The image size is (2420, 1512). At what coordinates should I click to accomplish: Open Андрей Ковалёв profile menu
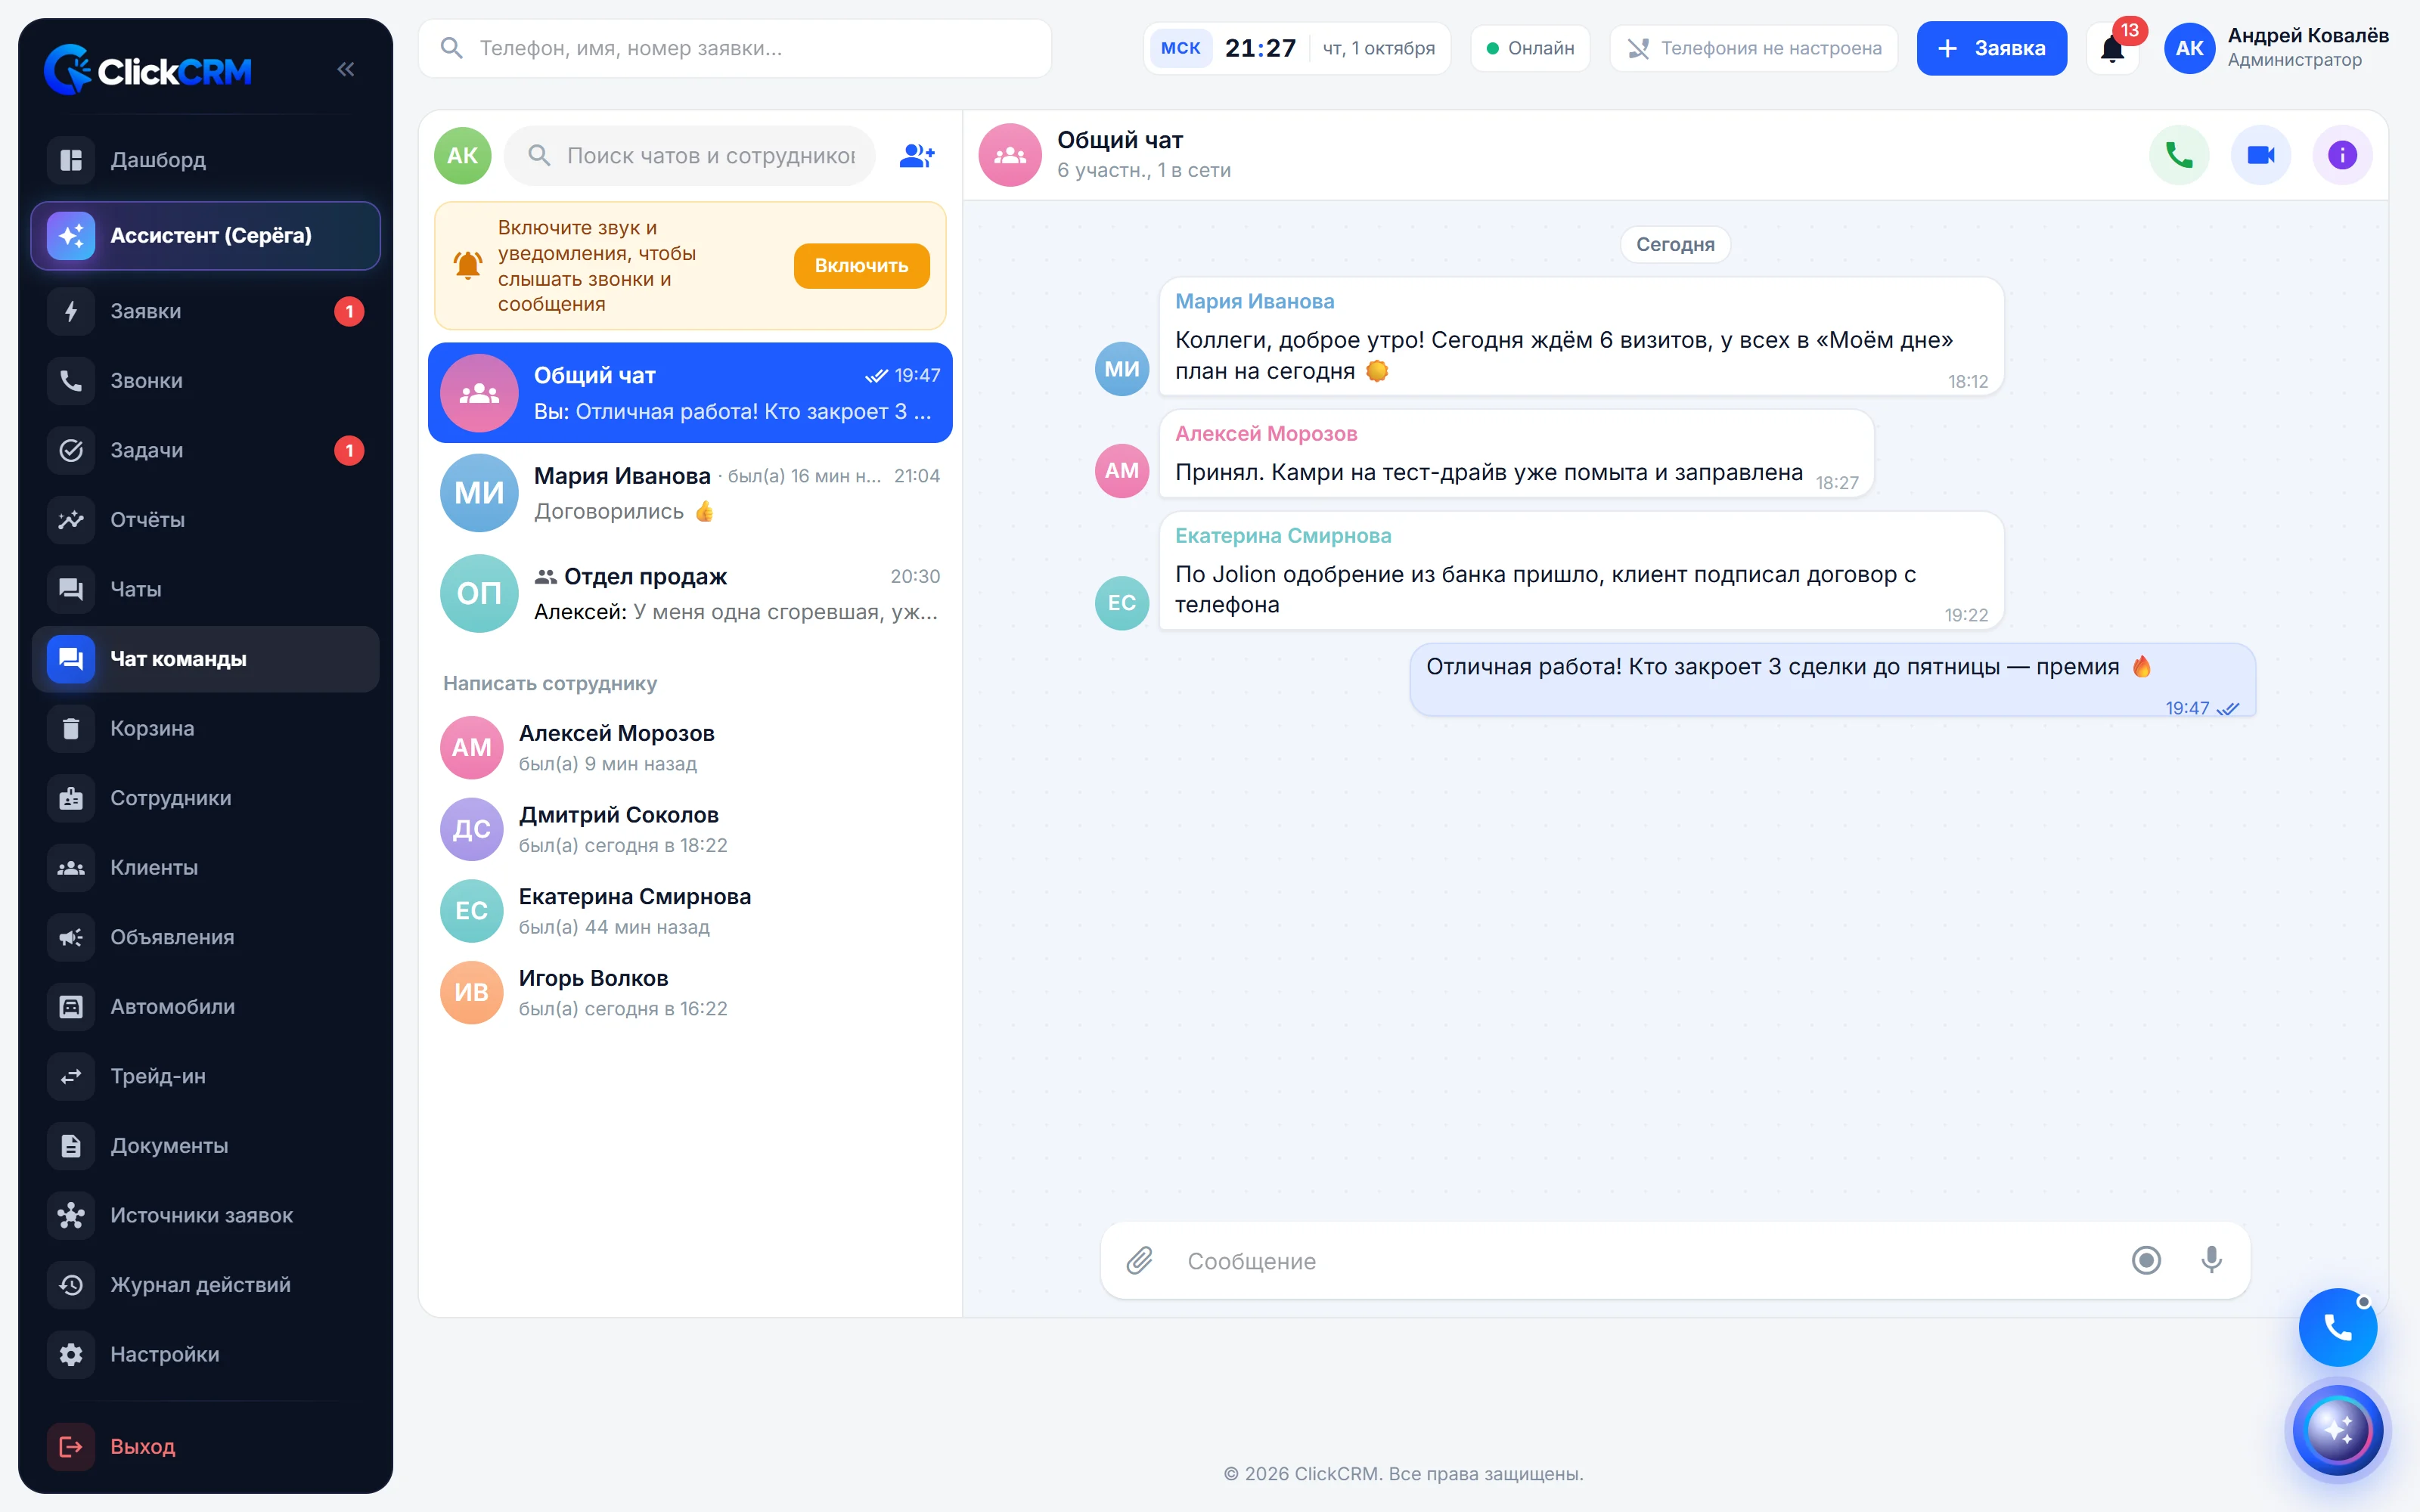click(x=2276, y=48)
